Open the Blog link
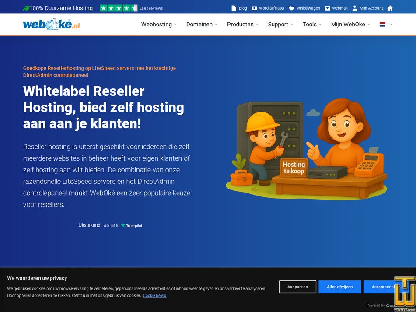The height and width of the screenshot is (312, 416). coord(243,8)
